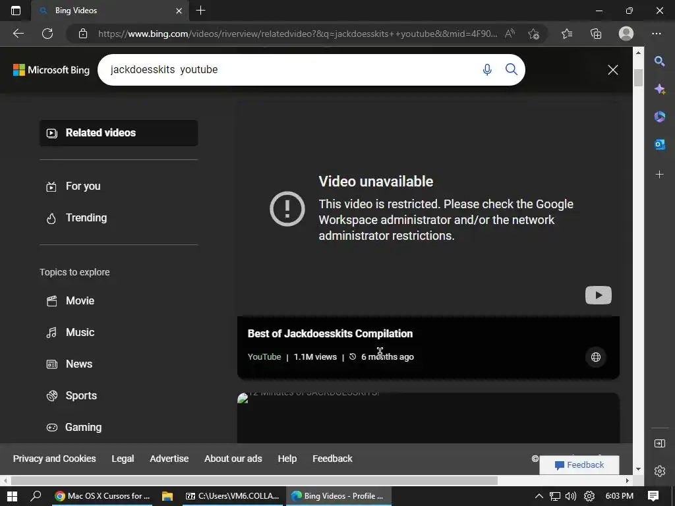
Task: Click the scroll down arrow
Action: pos(638,469)
